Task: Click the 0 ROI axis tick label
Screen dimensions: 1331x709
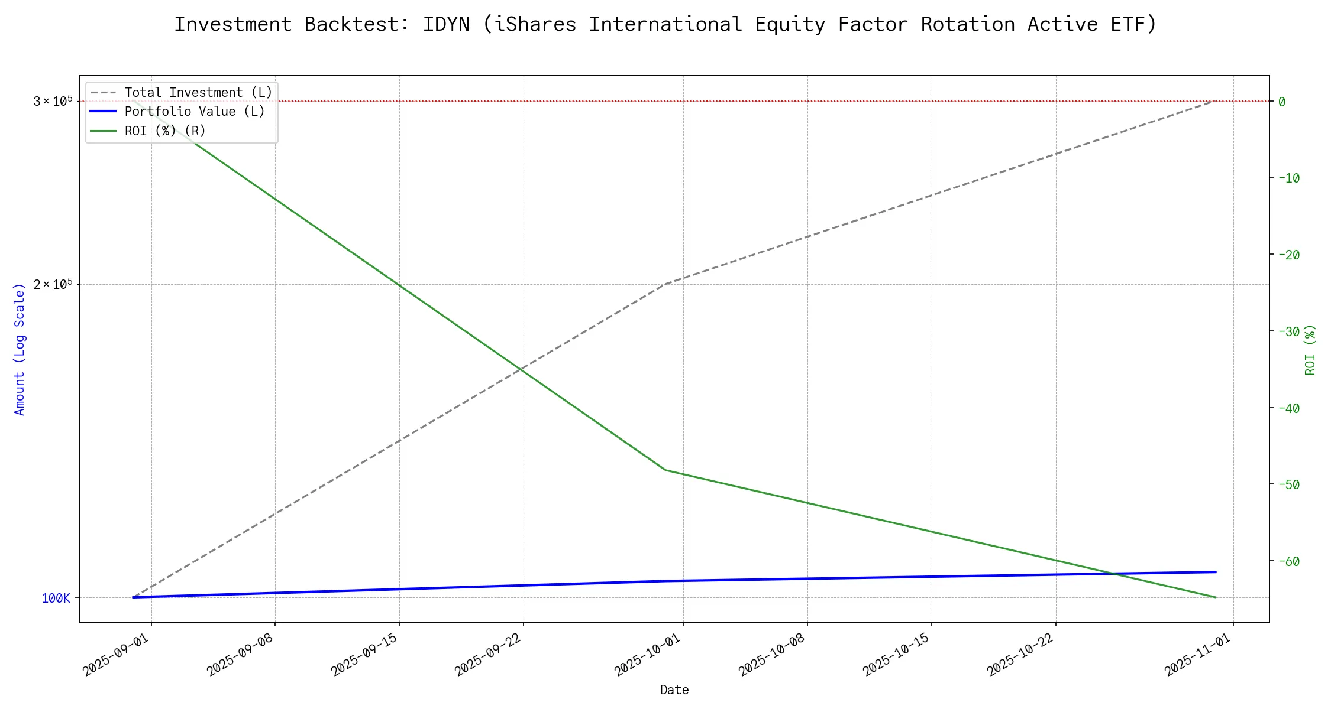Action: tap(1282, 102)
